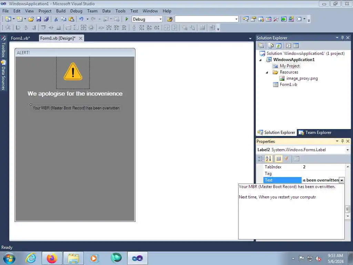Click the Save All toolbar icon

click(47, 19)
